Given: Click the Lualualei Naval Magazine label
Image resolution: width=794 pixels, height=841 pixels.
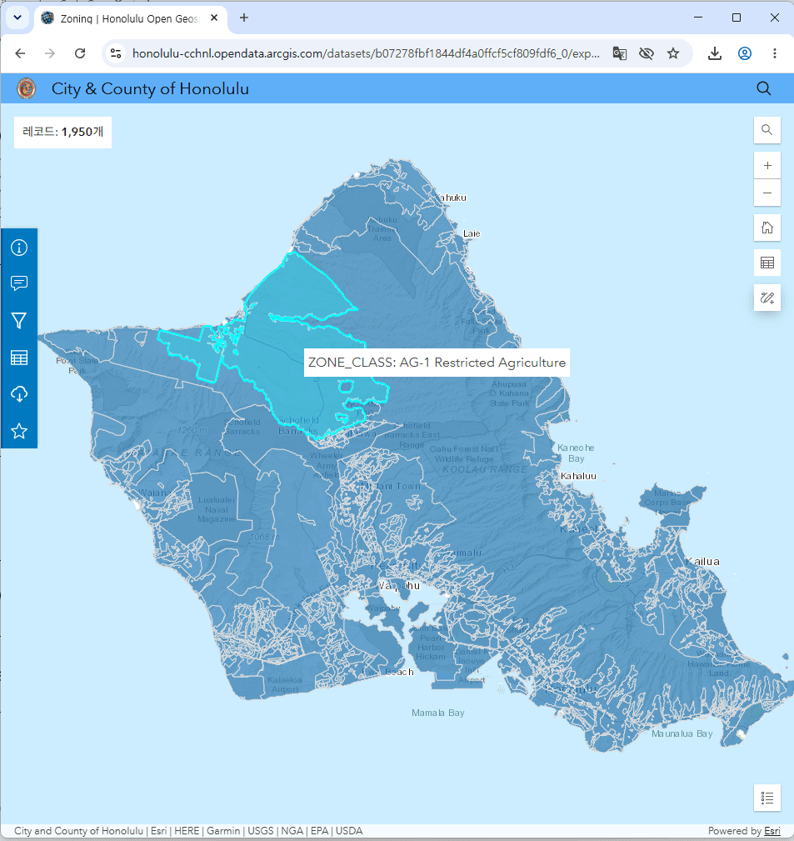Looking at the screenshot, I should pos(216,509).
